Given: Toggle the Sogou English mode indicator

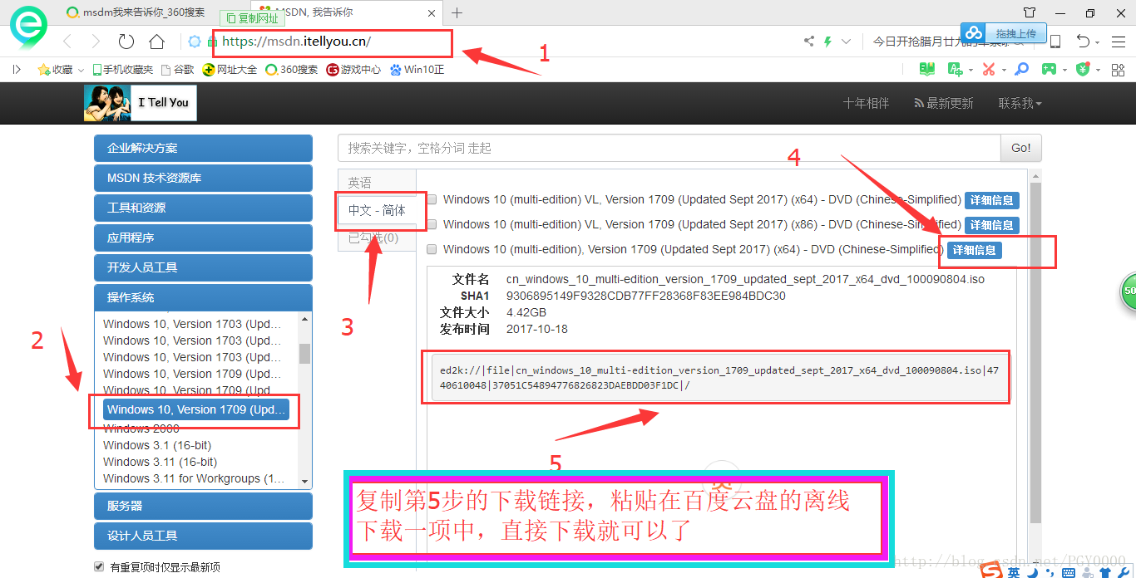Looking at the screenshot, I should 1014,572.
